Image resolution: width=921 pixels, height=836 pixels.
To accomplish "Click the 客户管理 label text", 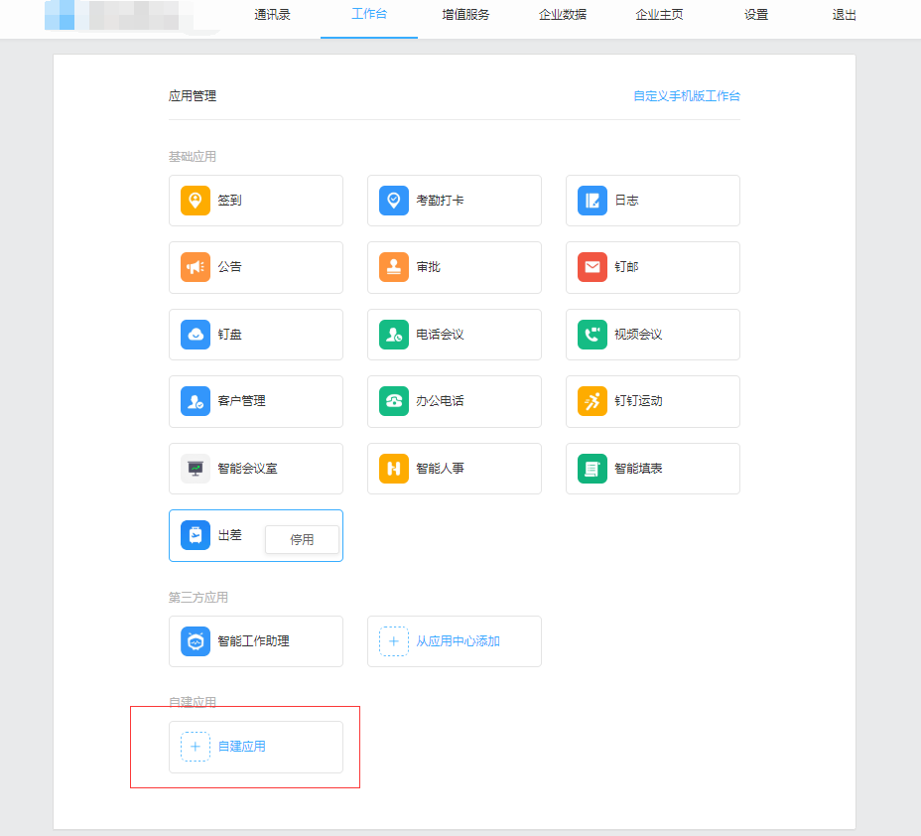I will [241, 401].
